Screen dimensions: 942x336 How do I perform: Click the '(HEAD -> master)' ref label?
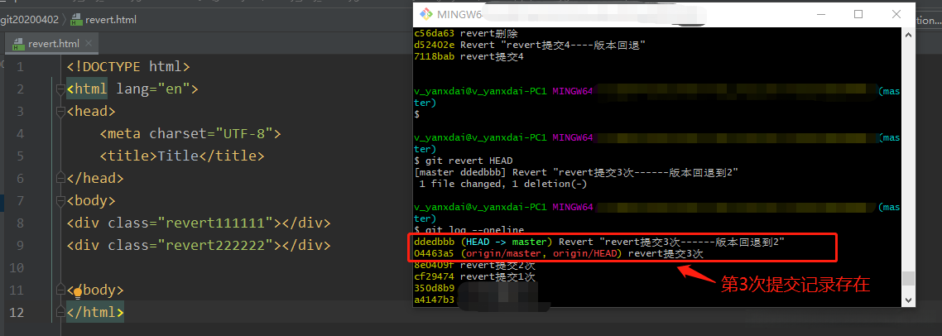click(x=507, y=242)
